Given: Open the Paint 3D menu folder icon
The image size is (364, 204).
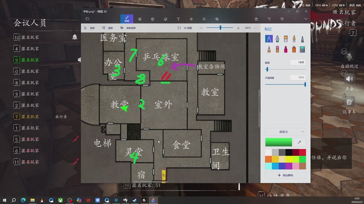Looking at the screenshot, I should tap(87, 19).
